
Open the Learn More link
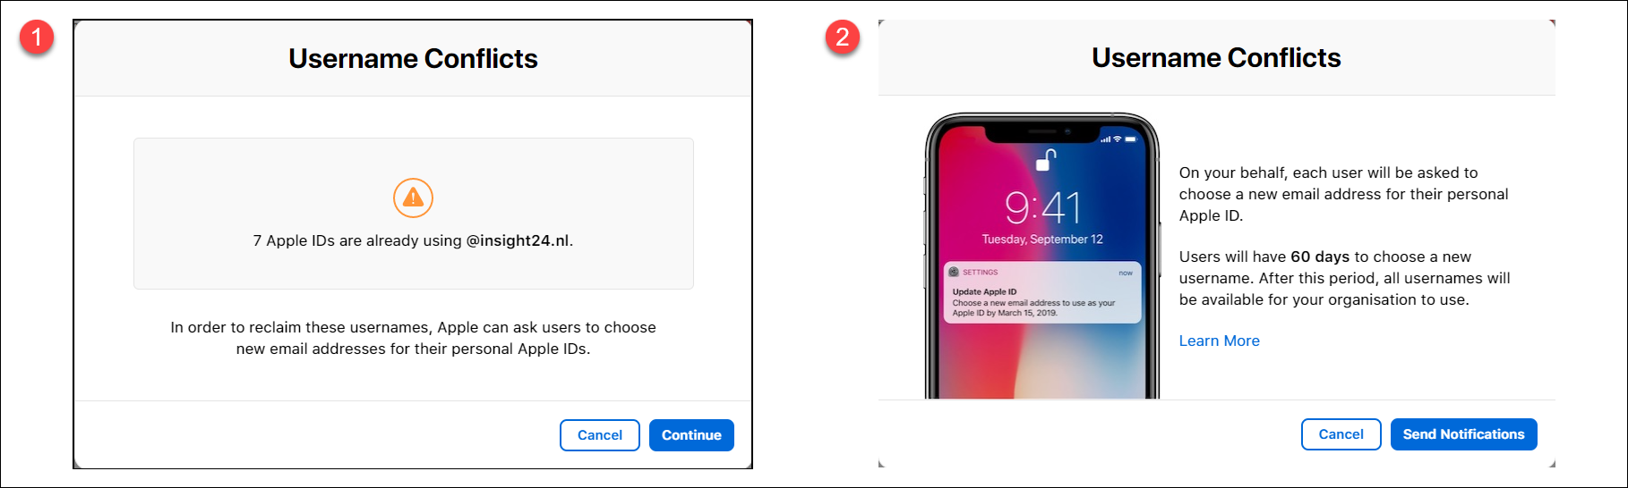click(1219, 341)
